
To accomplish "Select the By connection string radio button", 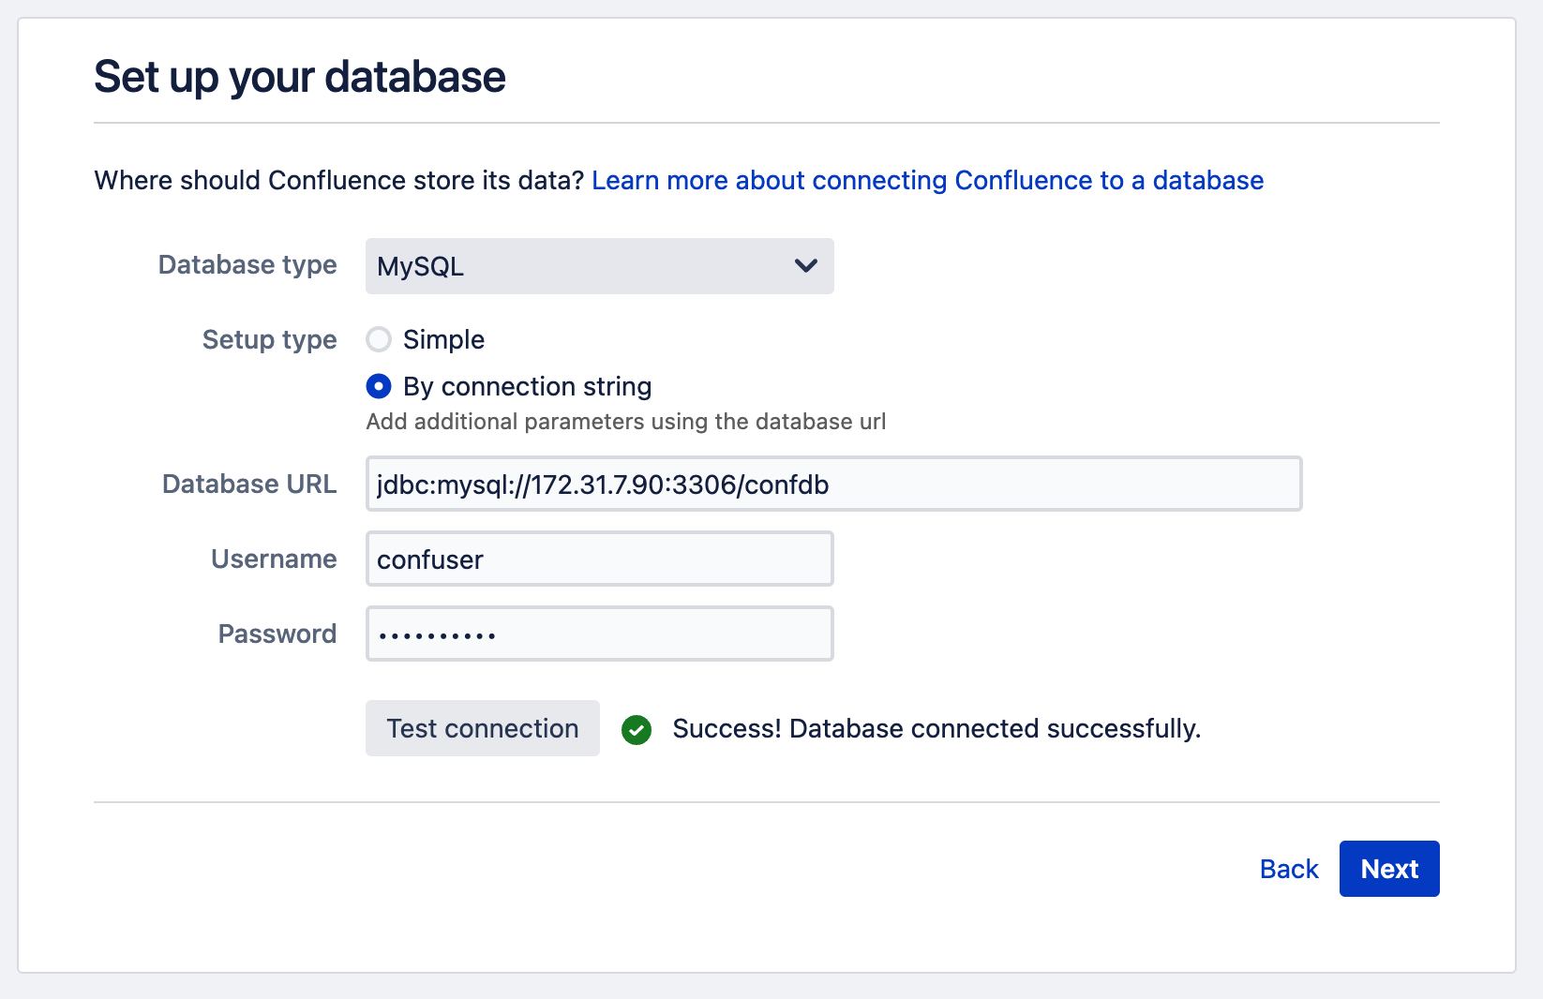I will [379, 386].
